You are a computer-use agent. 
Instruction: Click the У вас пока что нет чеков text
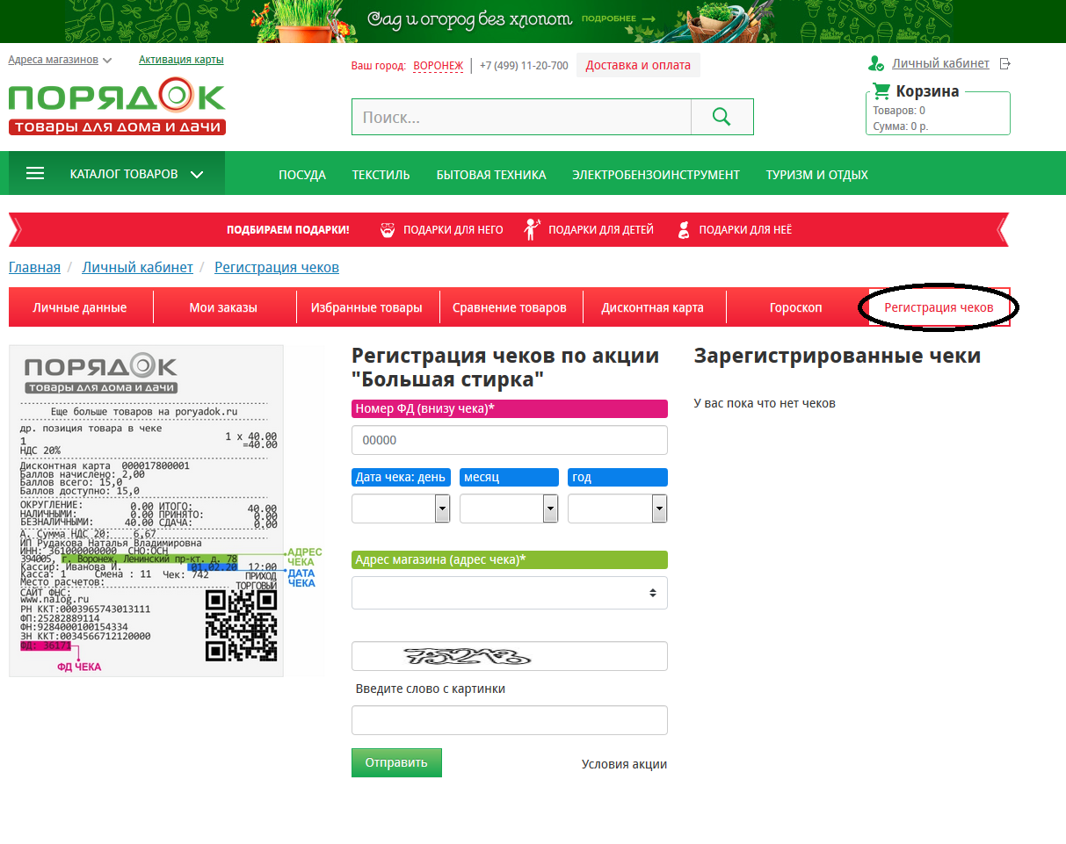[765, 403]
